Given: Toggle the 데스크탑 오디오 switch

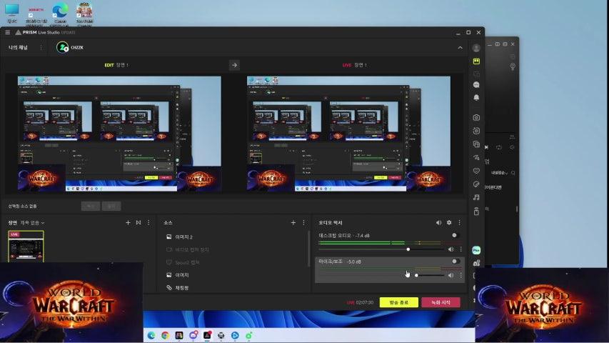Looking at the screenshot, I should 456,235.
